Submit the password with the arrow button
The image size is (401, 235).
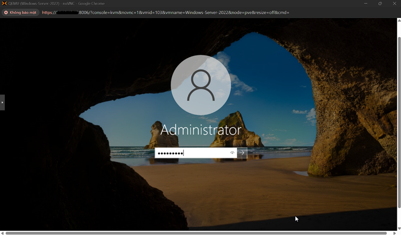click(x=242, y=153)
